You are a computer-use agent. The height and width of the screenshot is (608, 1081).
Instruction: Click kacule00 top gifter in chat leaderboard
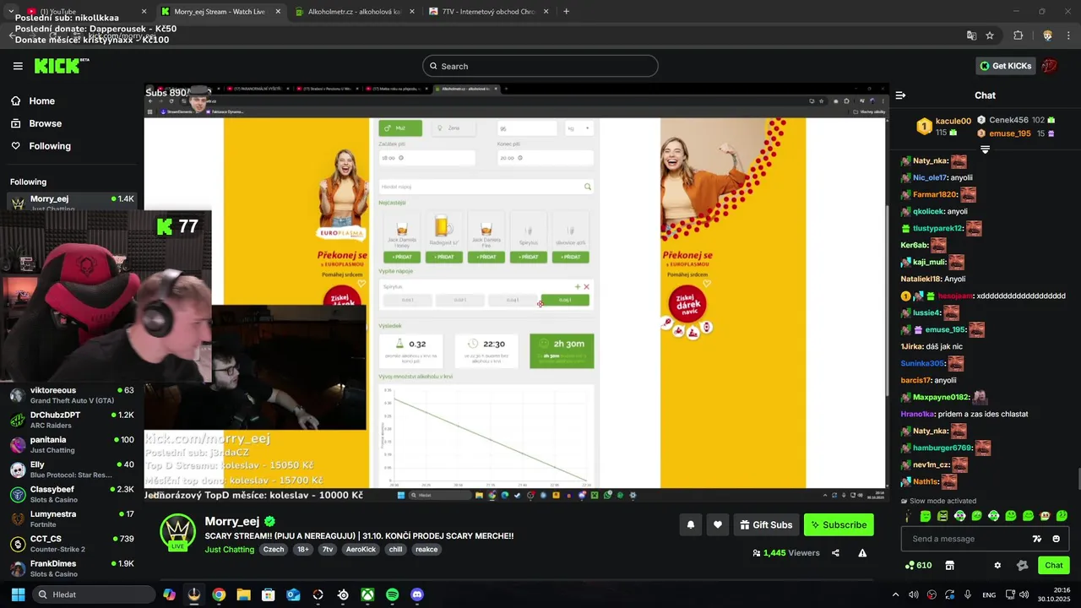coord(953,121)
